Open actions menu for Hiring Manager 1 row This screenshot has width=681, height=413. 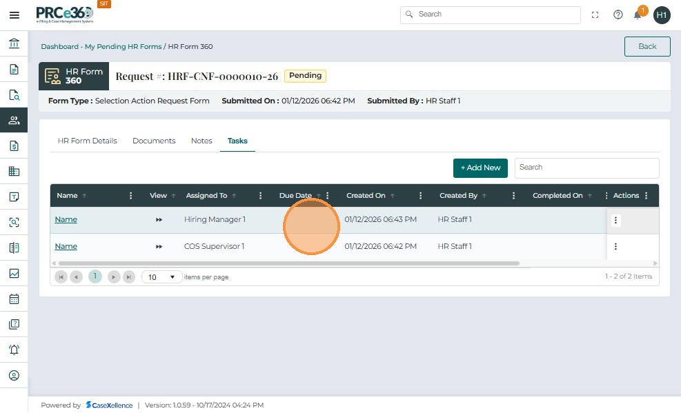pyautogui.click(x=615, y=220)
